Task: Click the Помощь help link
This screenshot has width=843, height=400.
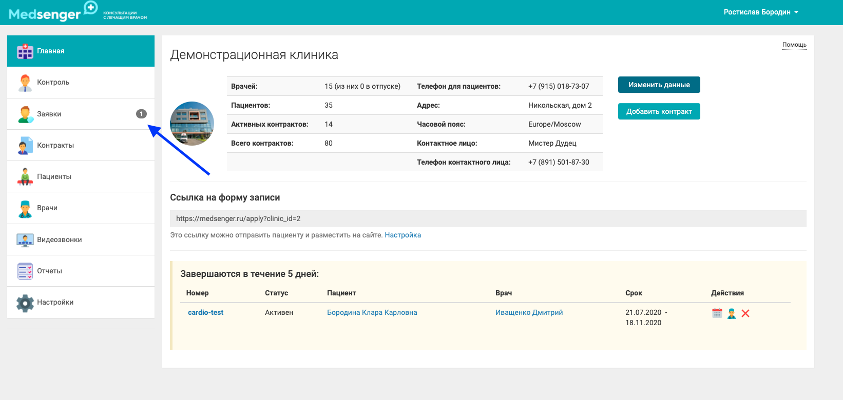Action: (x=794, y=45)
